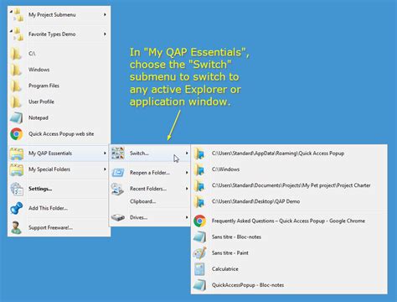Click the My Special Folders icon
397x302 pixels.
point(17,169)
